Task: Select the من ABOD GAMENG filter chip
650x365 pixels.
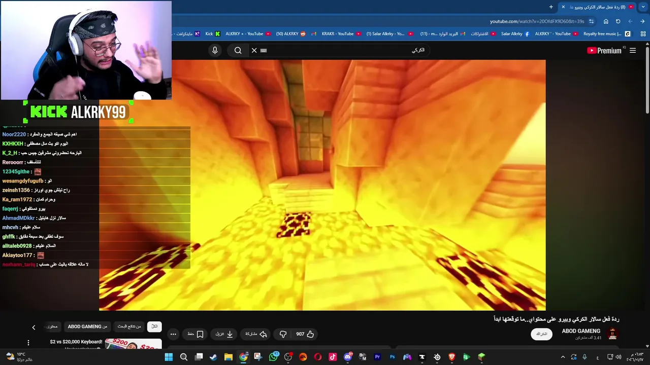Action: [x=87, y=326]
